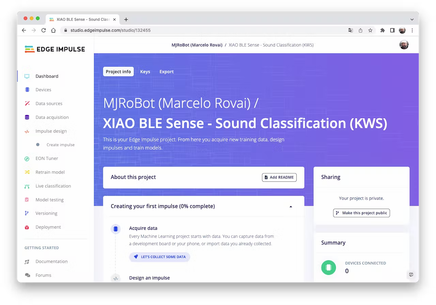Click the Chrome profile avatar in toolbar
Image resolution: width=436 pixels, height=305 pixels.
pos(402,30)
